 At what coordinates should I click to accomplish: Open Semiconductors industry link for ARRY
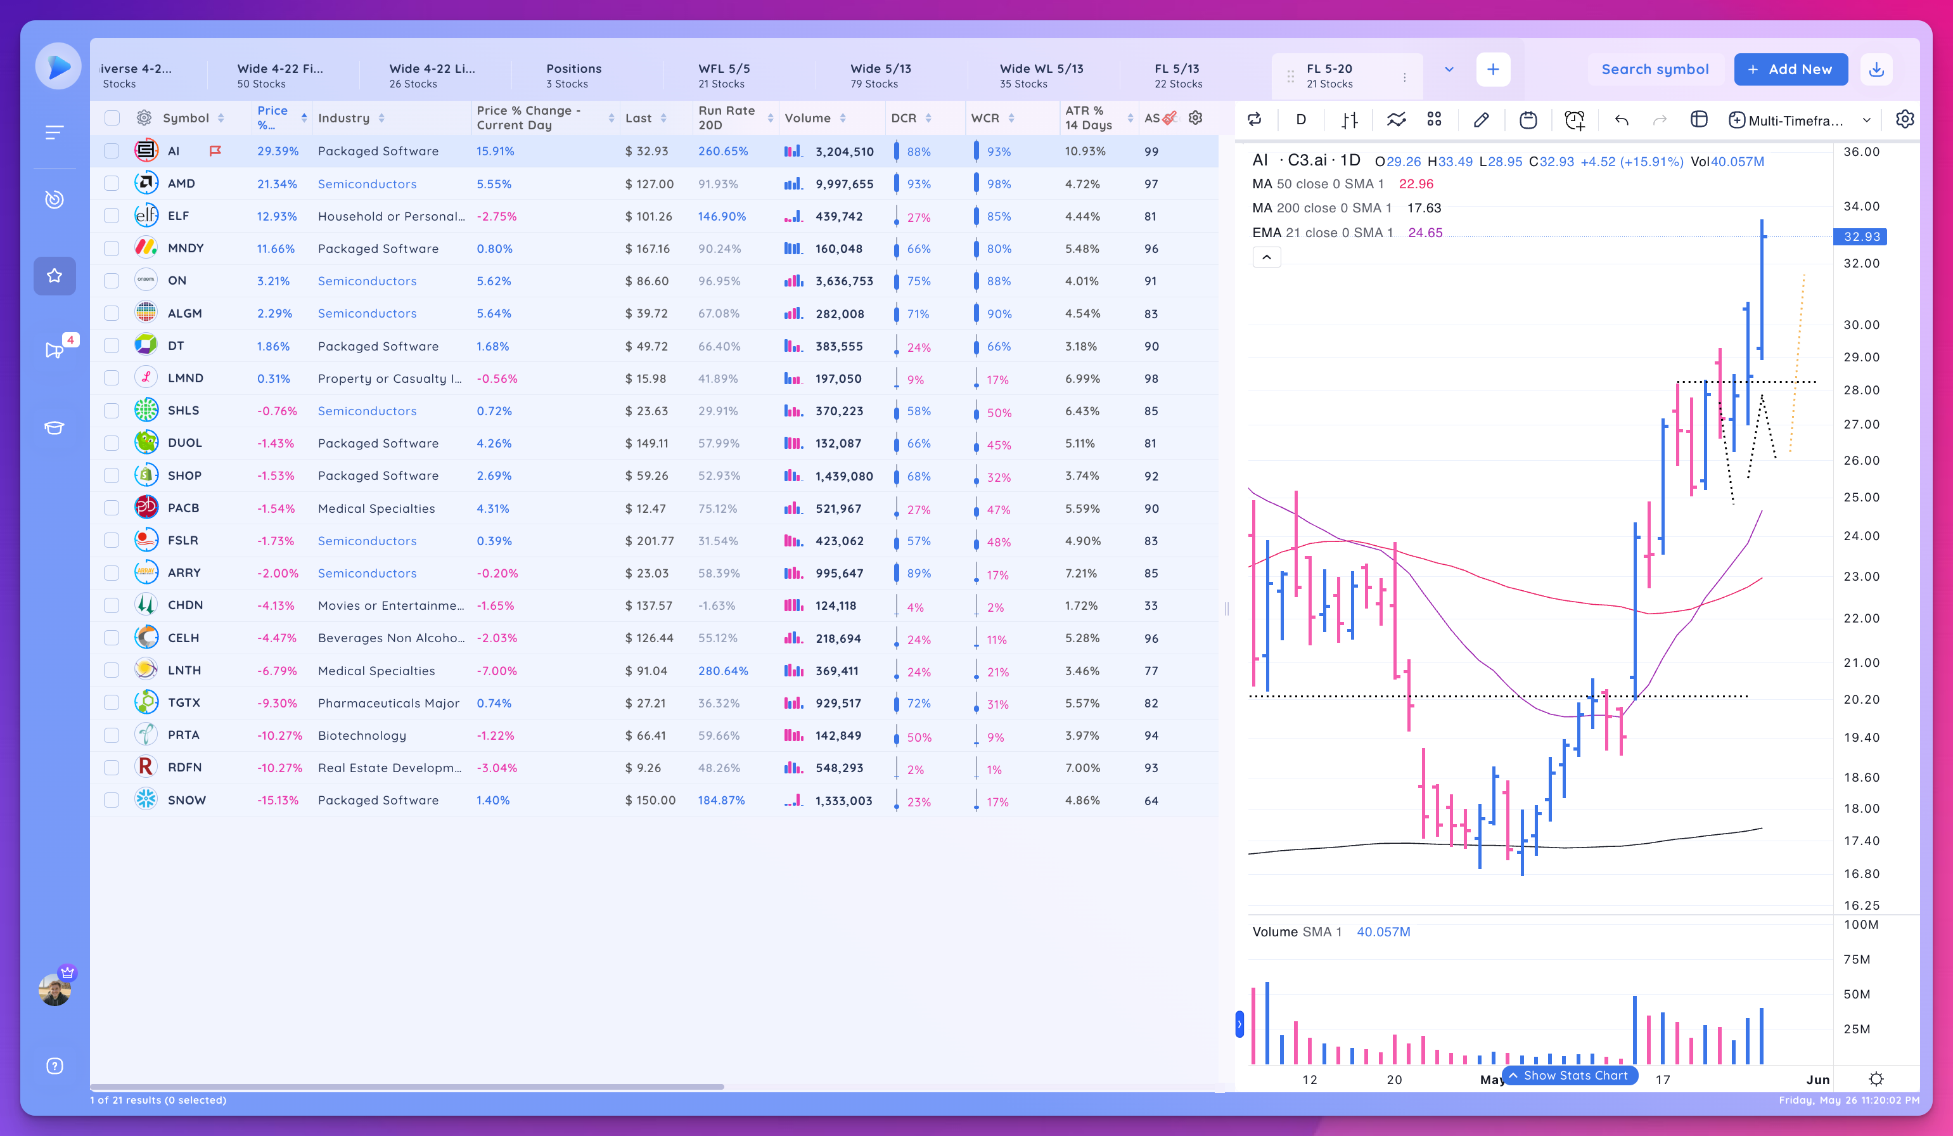pyautogui.click(x=366, y=573)
